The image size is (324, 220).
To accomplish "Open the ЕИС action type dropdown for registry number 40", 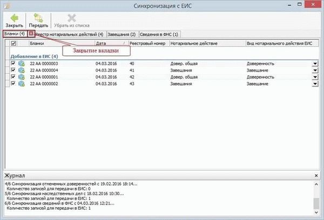I will 315,63.
